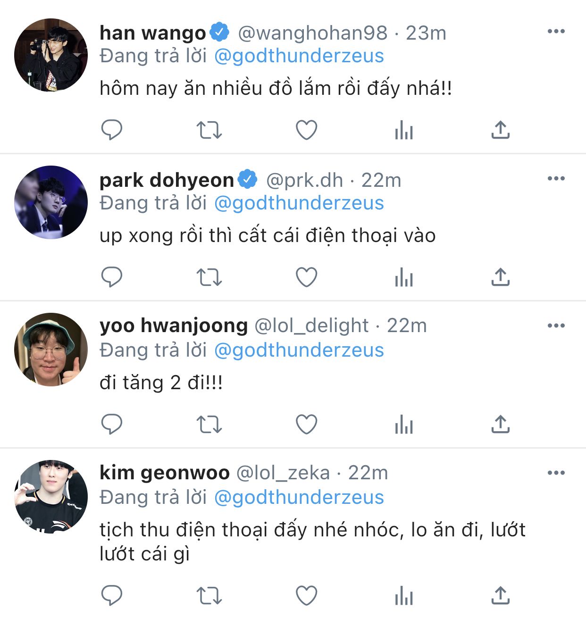Screen dimensions: 586x618
Task: Open the kim geonwoo display name
Action: (x=164, y=473)
